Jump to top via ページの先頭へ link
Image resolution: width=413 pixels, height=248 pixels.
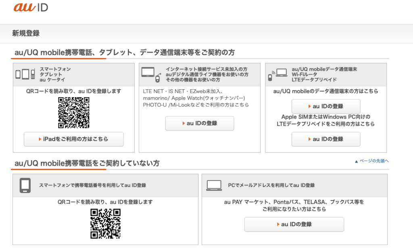coord(371,161)
